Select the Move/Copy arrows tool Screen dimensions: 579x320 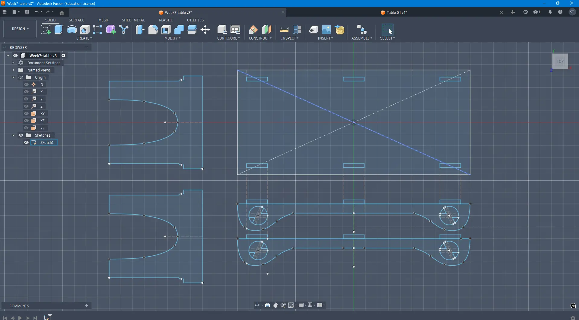(x=205, y=30)
